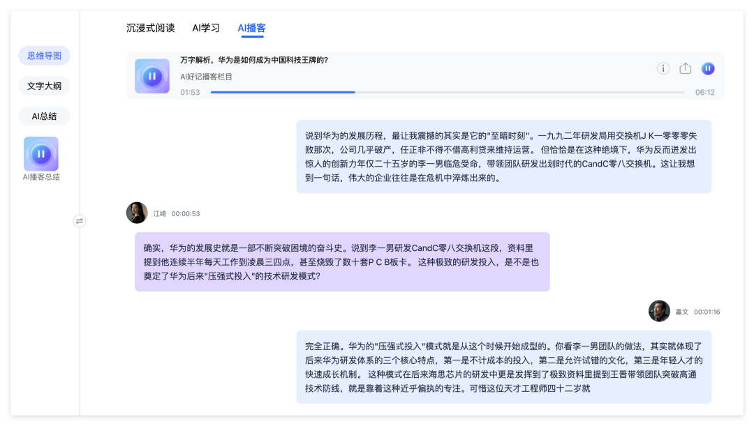Pause podcast using small blue button at right
This screenshot has height=426, width=754.
708,68
